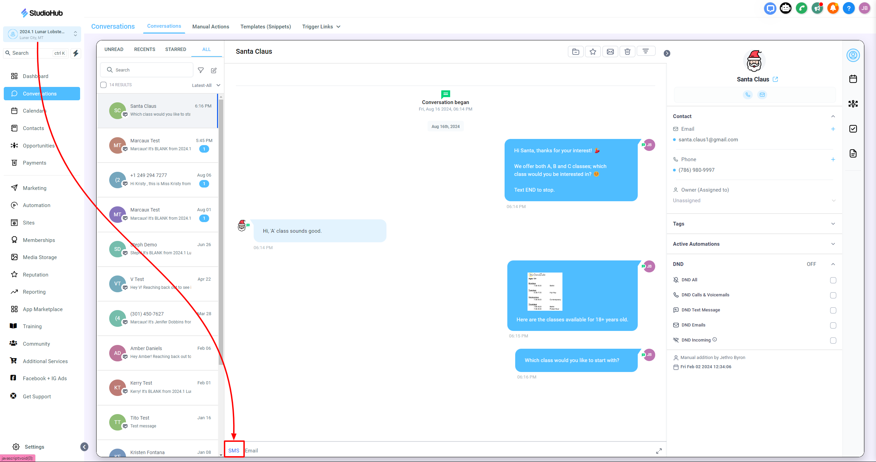Star the Santa Claus conversation

[593, 52]
